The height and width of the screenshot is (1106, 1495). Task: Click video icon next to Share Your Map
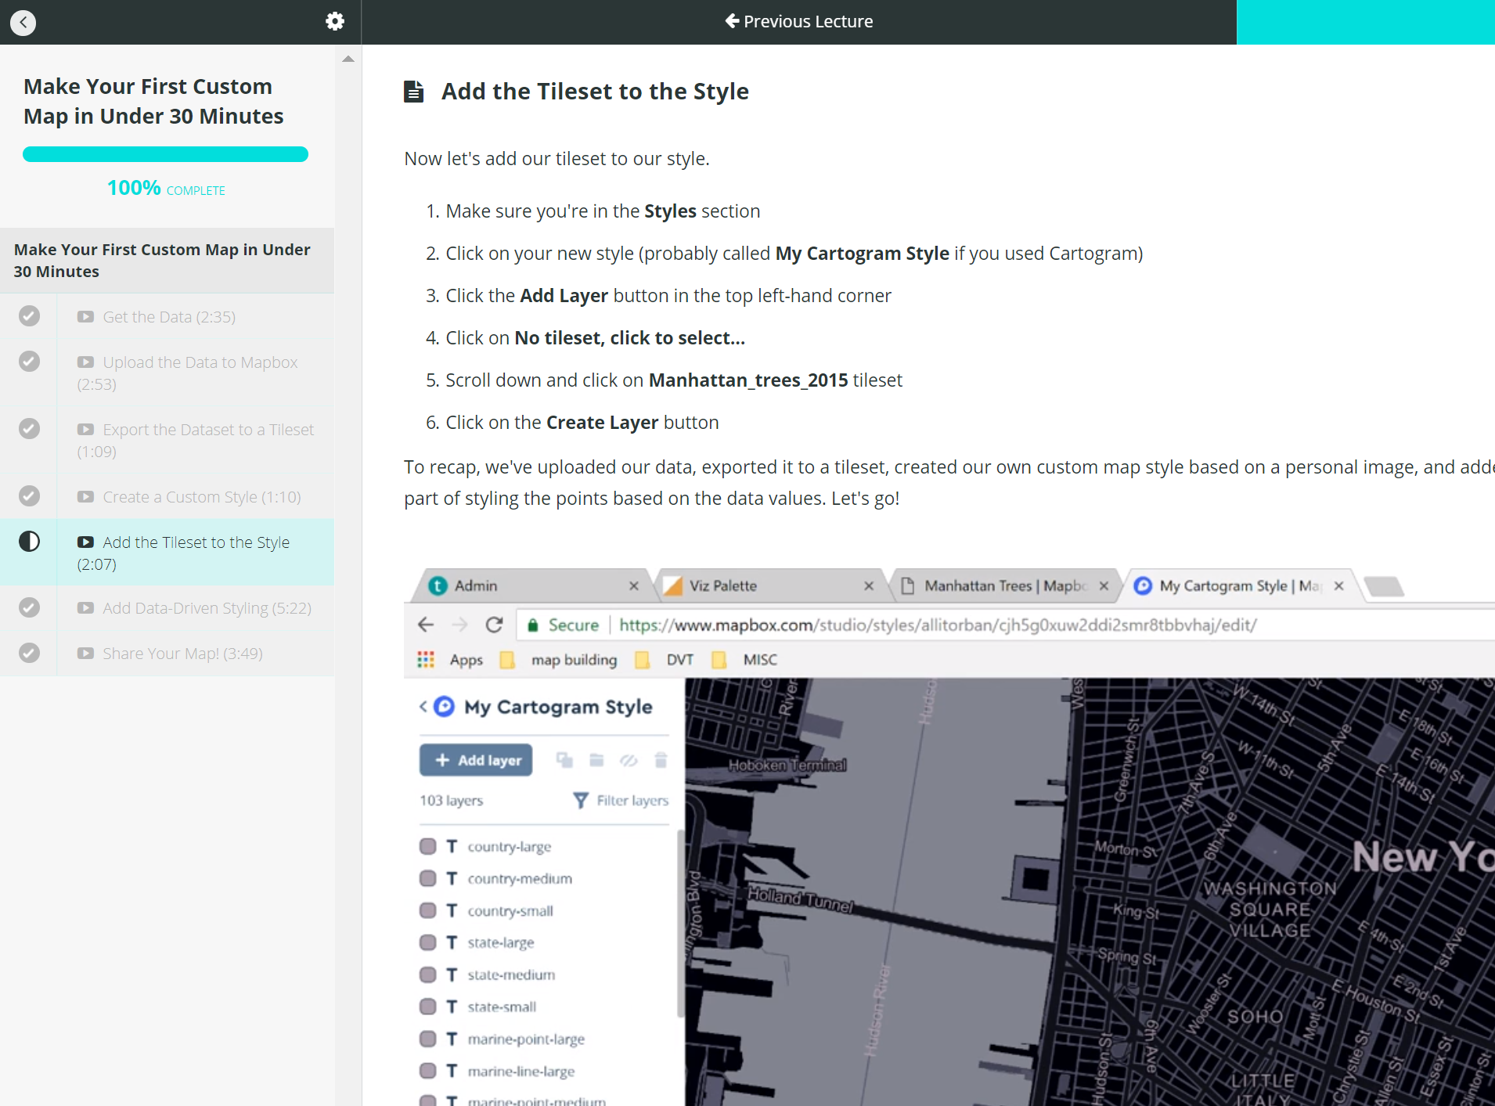[85, 654]
